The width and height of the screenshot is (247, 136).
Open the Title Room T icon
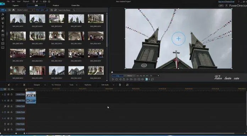tap(3, 27)
